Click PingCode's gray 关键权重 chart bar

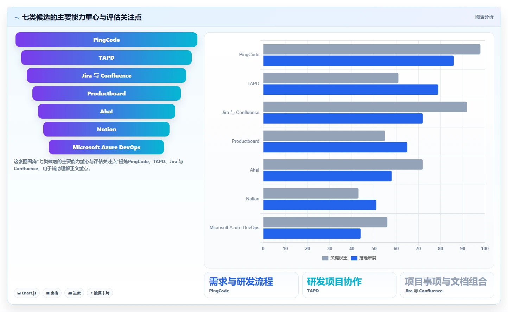coord(372,49)
